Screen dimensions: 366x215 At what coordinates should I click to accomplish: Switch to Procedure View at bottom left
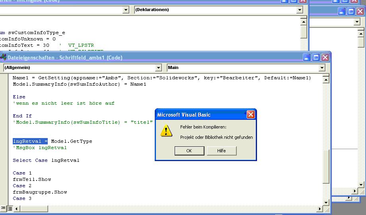[x=3, y=209]
